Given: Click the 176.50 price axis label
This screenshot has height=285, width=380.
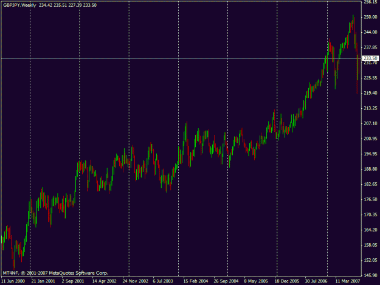Looking at the screenshot, I should [x=370, y=199].
